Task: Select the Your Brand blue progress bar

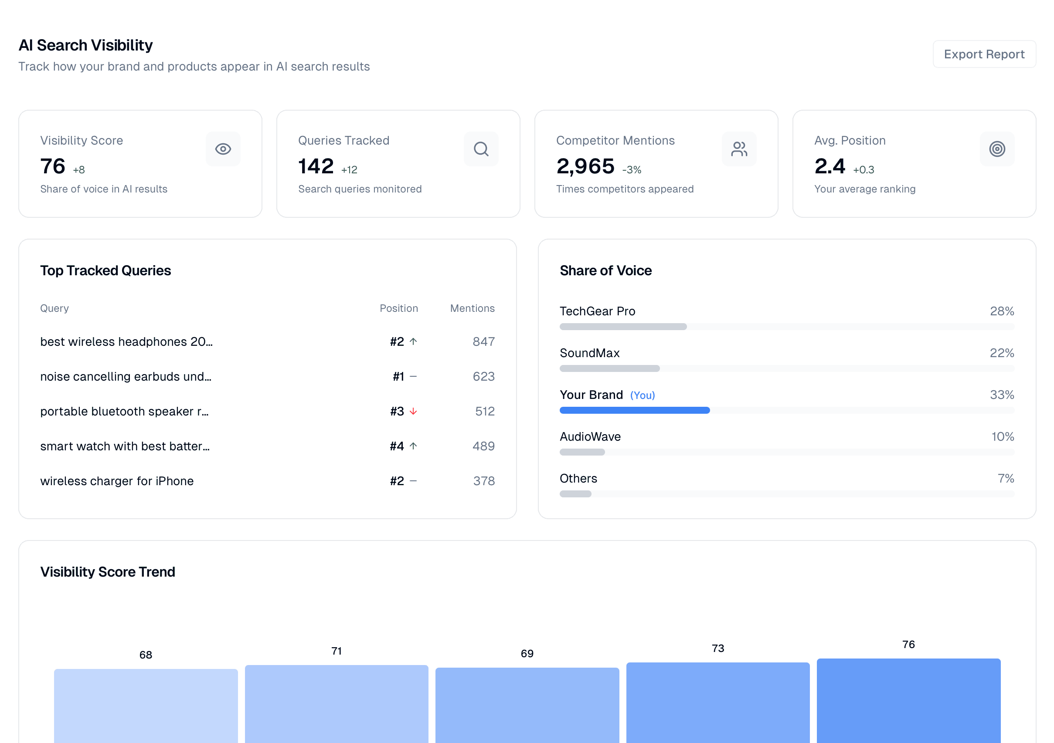Action: pyautogui.click(x=634, y=411)
